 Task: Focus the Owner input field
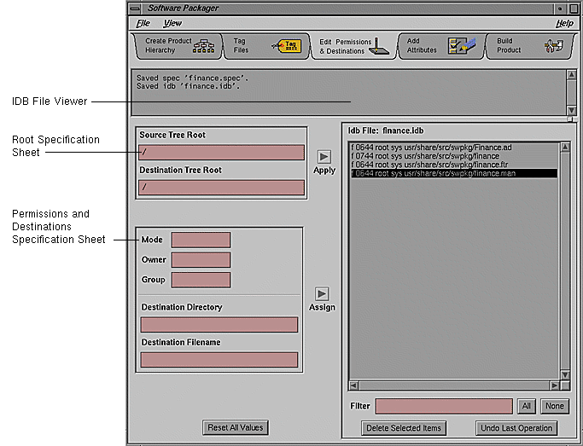pos(201,260)
